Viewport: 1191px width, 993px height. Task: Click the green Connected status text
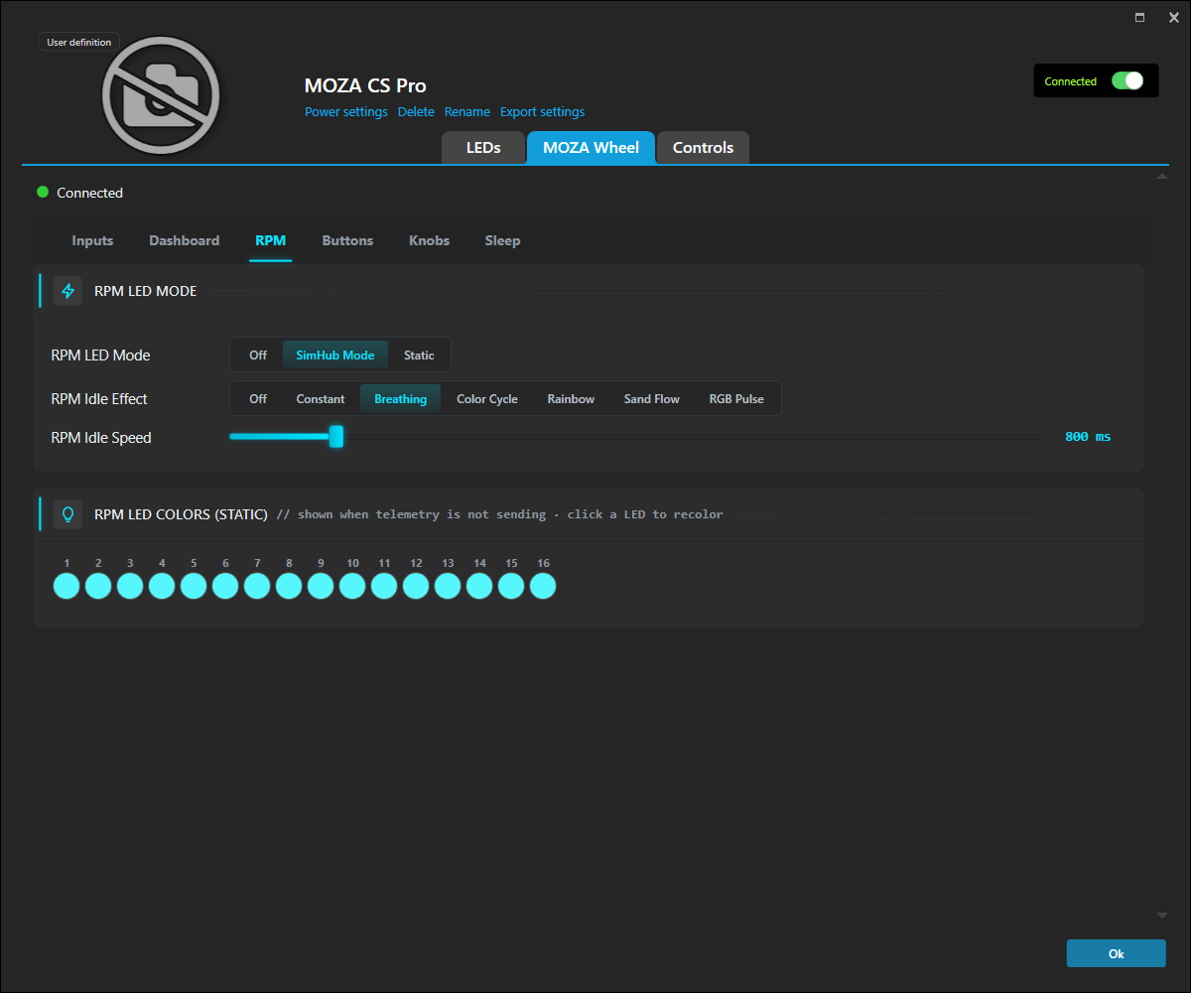pos(1071,81)
